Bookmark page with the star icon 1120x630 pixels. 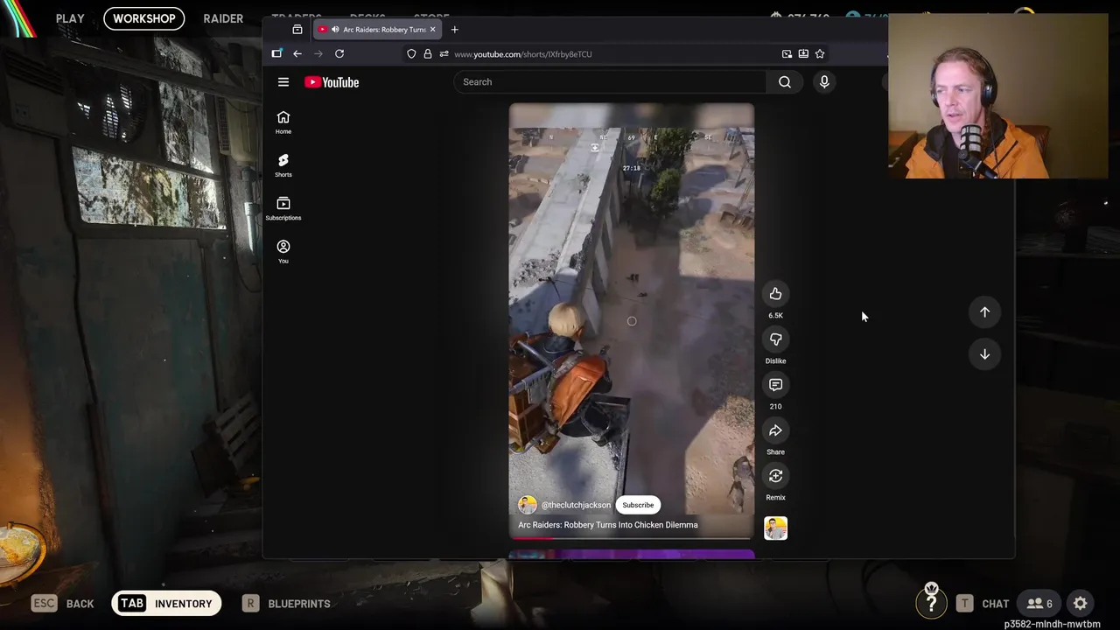[820, 54]
